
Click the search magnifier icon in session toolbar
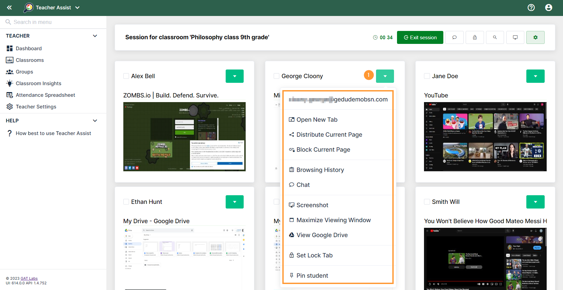pos(495,38)
